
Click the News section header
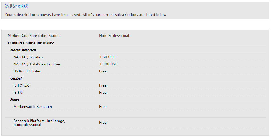[15, 100]
